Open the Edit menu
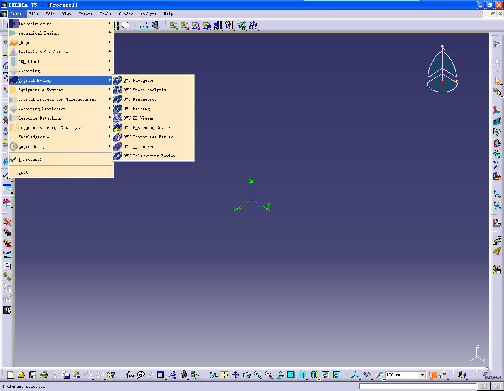Screen dimensions: 504x391 click(50, 14)
